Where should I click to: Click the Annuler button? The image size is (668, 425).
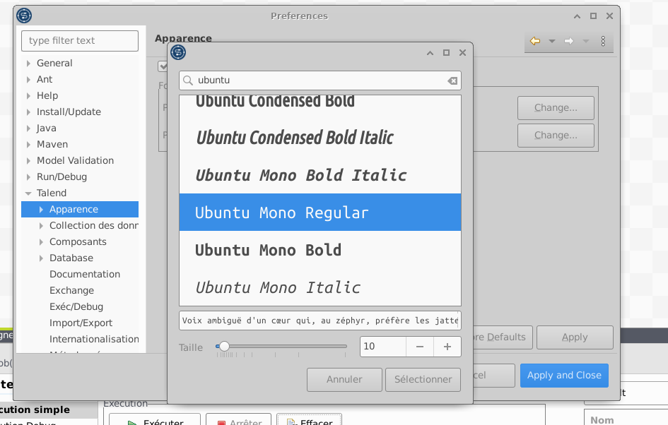pos(344,380)
